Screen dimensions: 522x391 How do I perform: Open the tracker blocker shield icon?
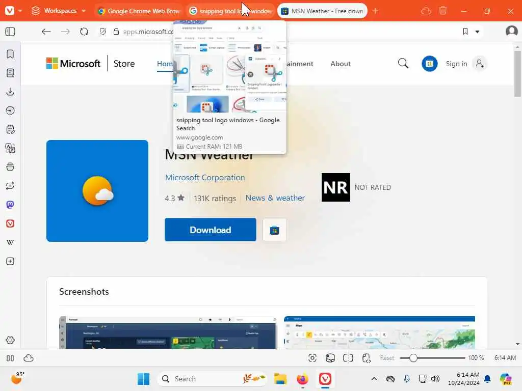103,32
